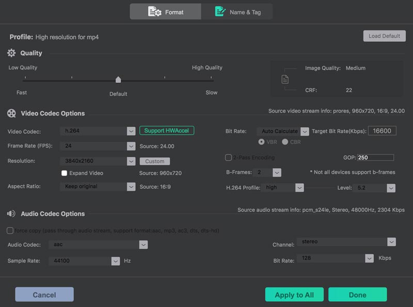Click the 'CRF:' value 22
The image size is (413, 307).
tap(349, 90)
